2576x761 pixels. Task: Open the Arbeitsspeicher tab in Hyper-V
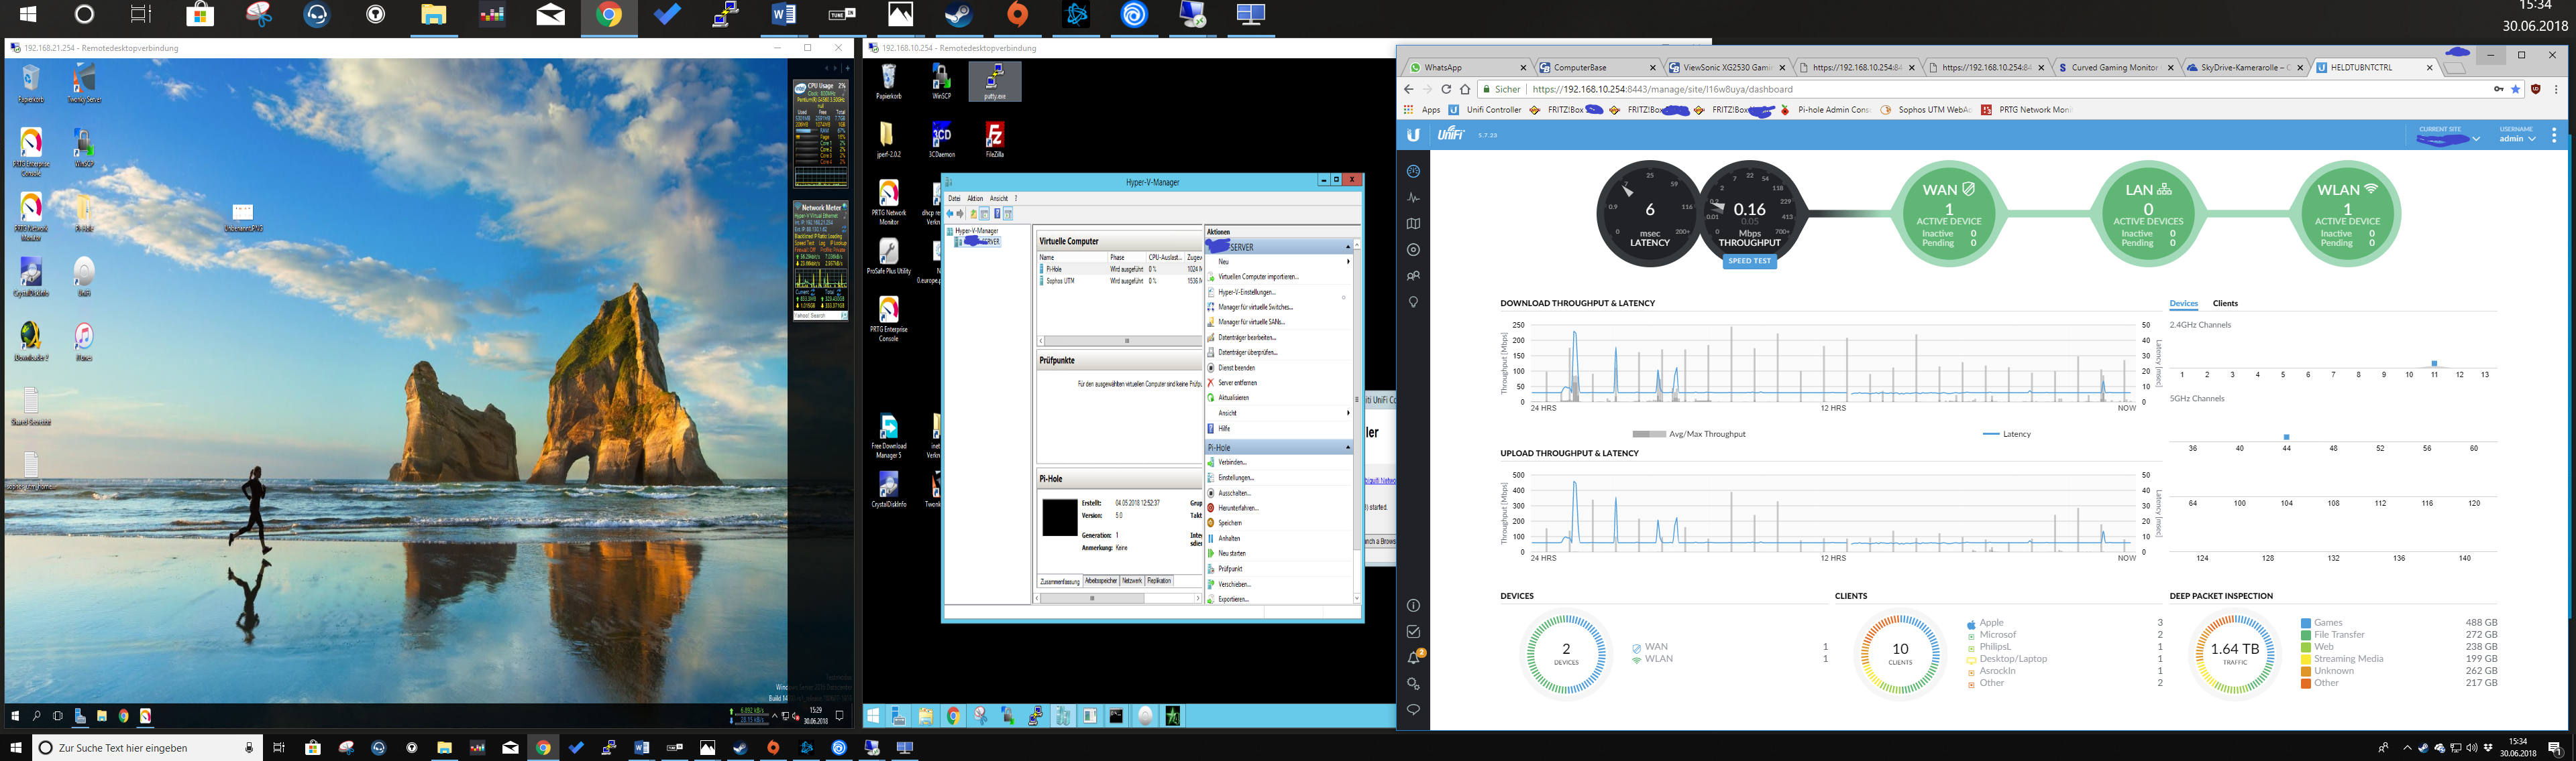point(1100,580)
